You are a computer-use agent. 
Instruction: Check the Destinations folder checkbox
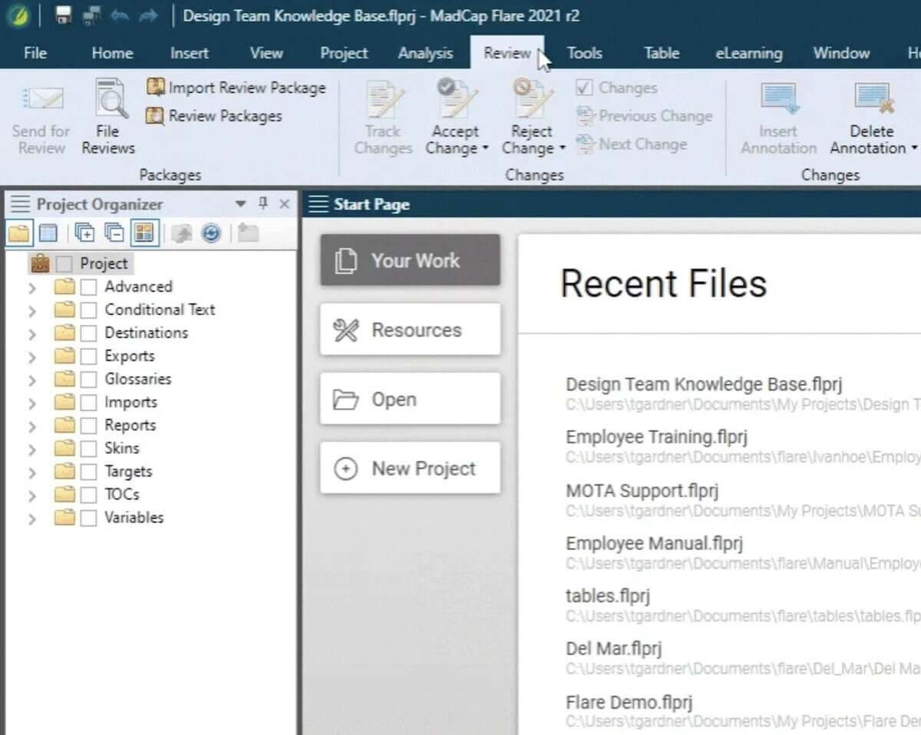coord(89,333)
